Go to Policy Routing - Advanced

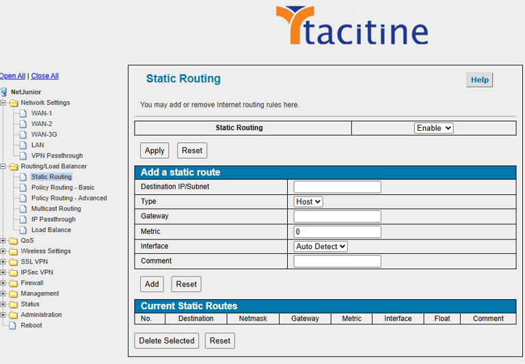pyautogui.click(x=69, y=198)
